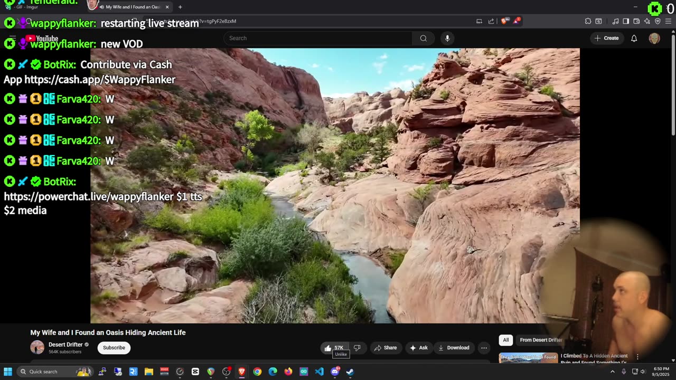This screenshot has height=380, width=676.
Task: Open Brave Shields icon in address bar
Action: pyautogui.click(x=504, y=21)
